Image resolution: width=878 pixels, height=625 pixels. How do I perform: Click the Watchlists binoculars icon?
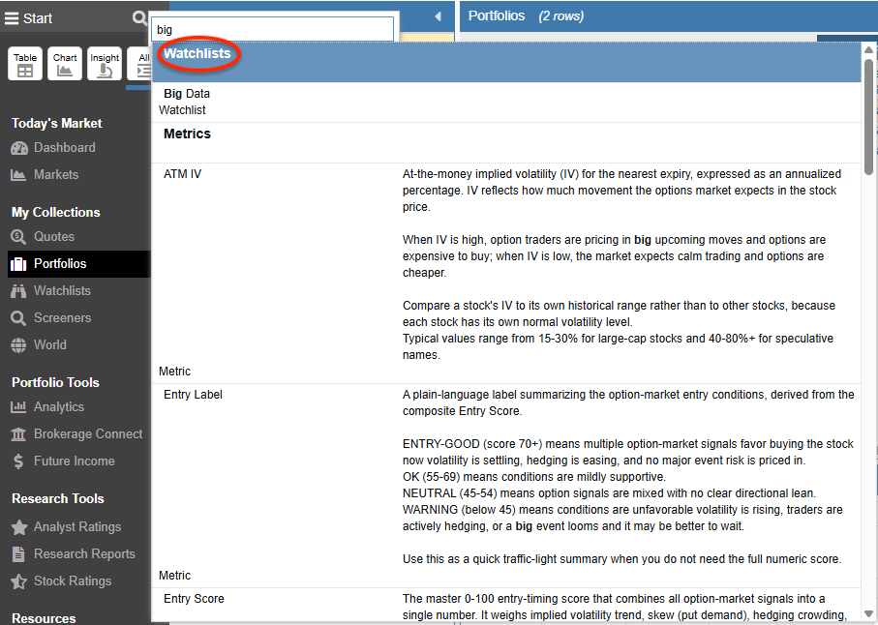pyautogui.click(x=18, y=291)
